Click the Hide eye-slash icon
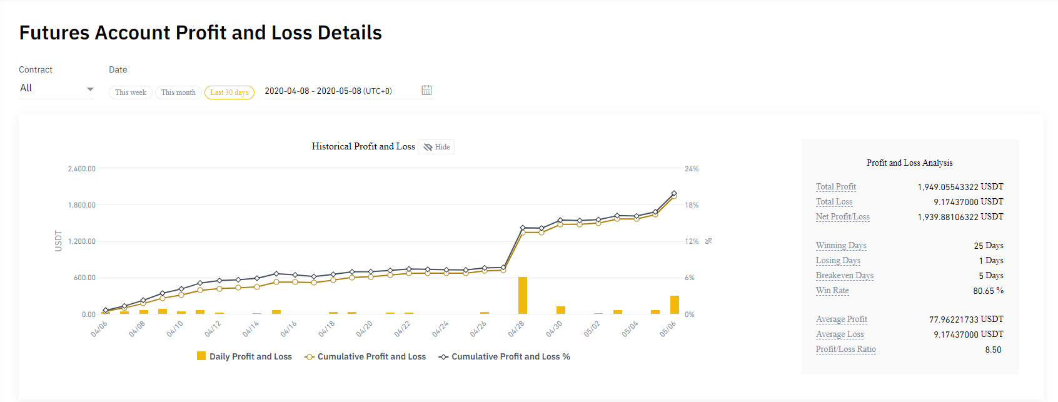1058x402 pixels. [428, 147]
